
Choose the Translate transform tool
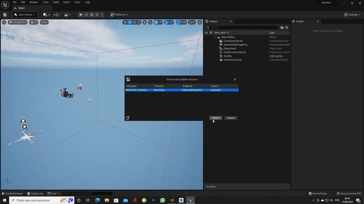coord(130,22)
